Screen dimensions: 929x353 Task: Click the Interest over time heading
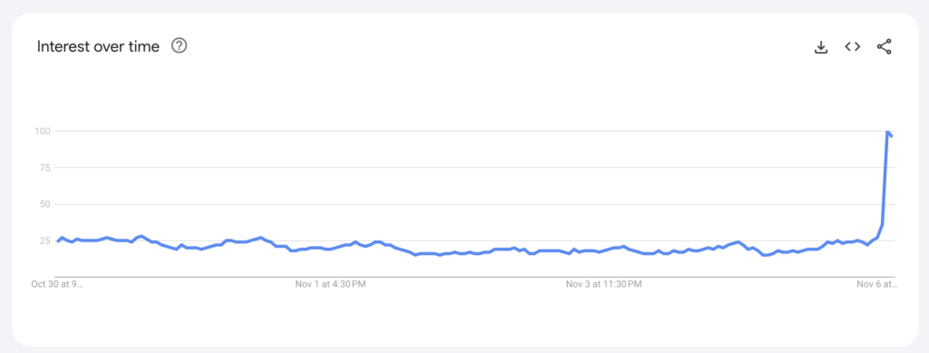pos(98,47)
